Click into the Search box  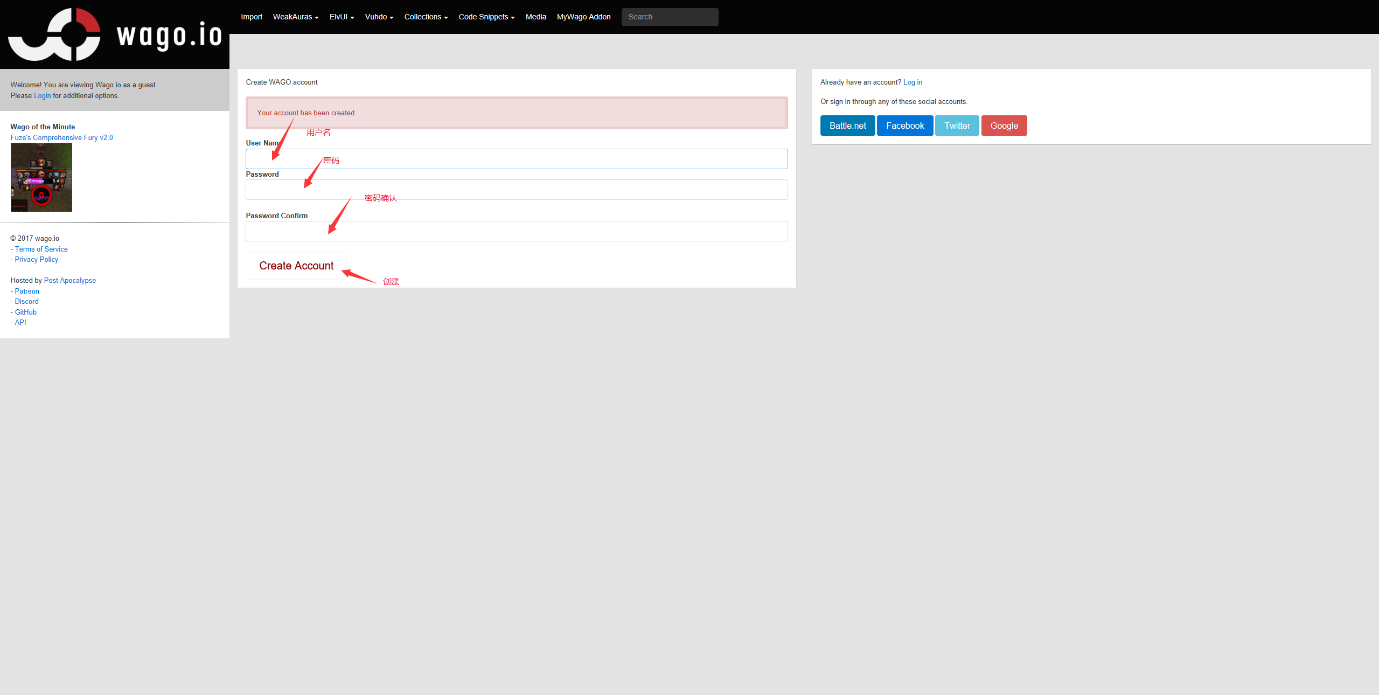pyautogui.click(x=670, y=17)
